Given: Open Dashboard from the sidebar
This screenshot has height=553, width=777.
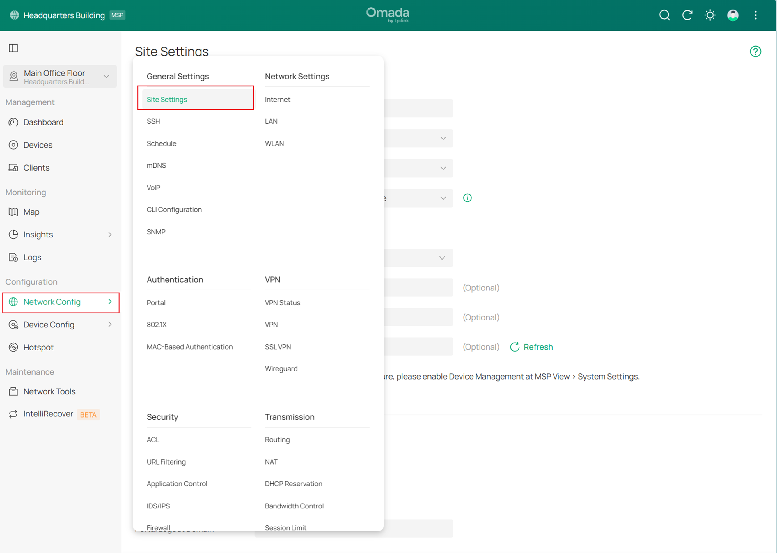Looking at the screenshot, I should 43,122.
